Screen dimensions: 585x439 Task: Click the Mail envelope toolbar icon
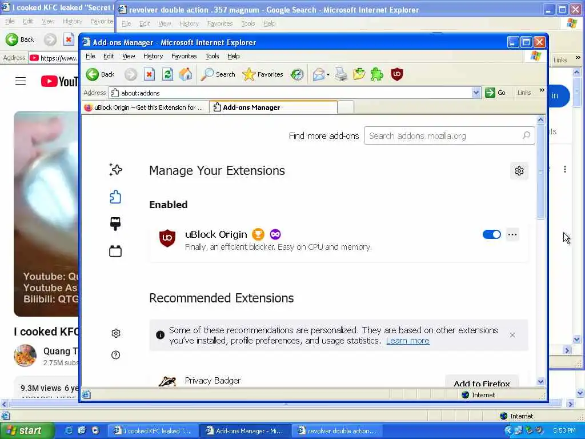pos(319,74)
